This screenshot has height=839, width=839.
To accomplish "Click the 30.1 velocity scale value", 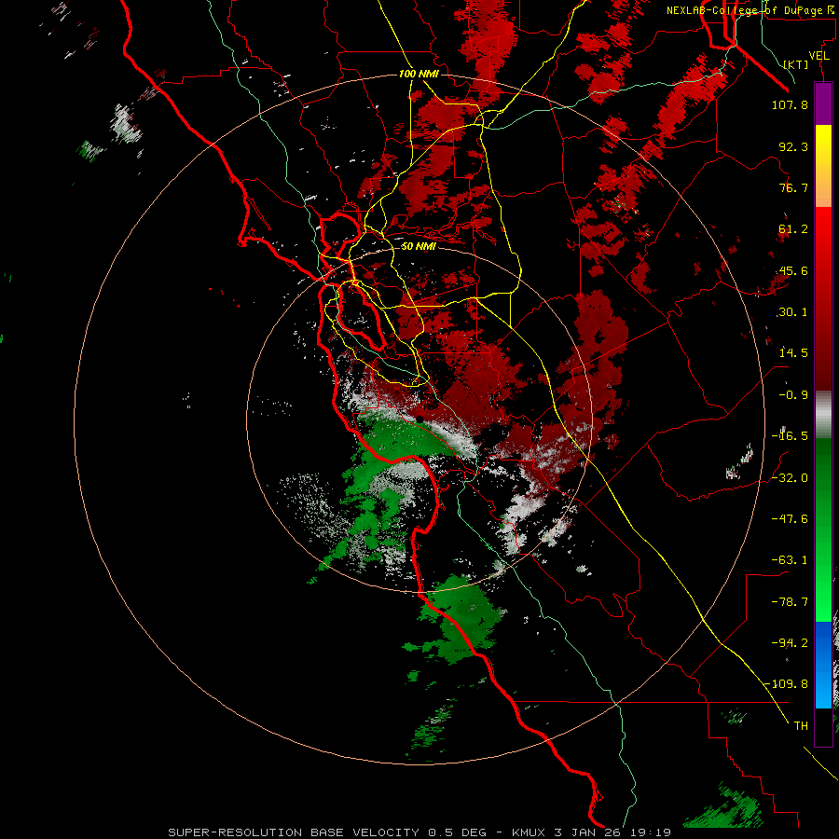I will pos(793,312).
